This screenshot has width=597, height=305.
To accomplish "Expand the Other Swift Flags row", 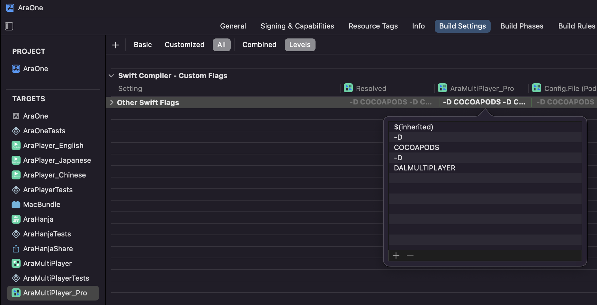I will tap(111, 102).
